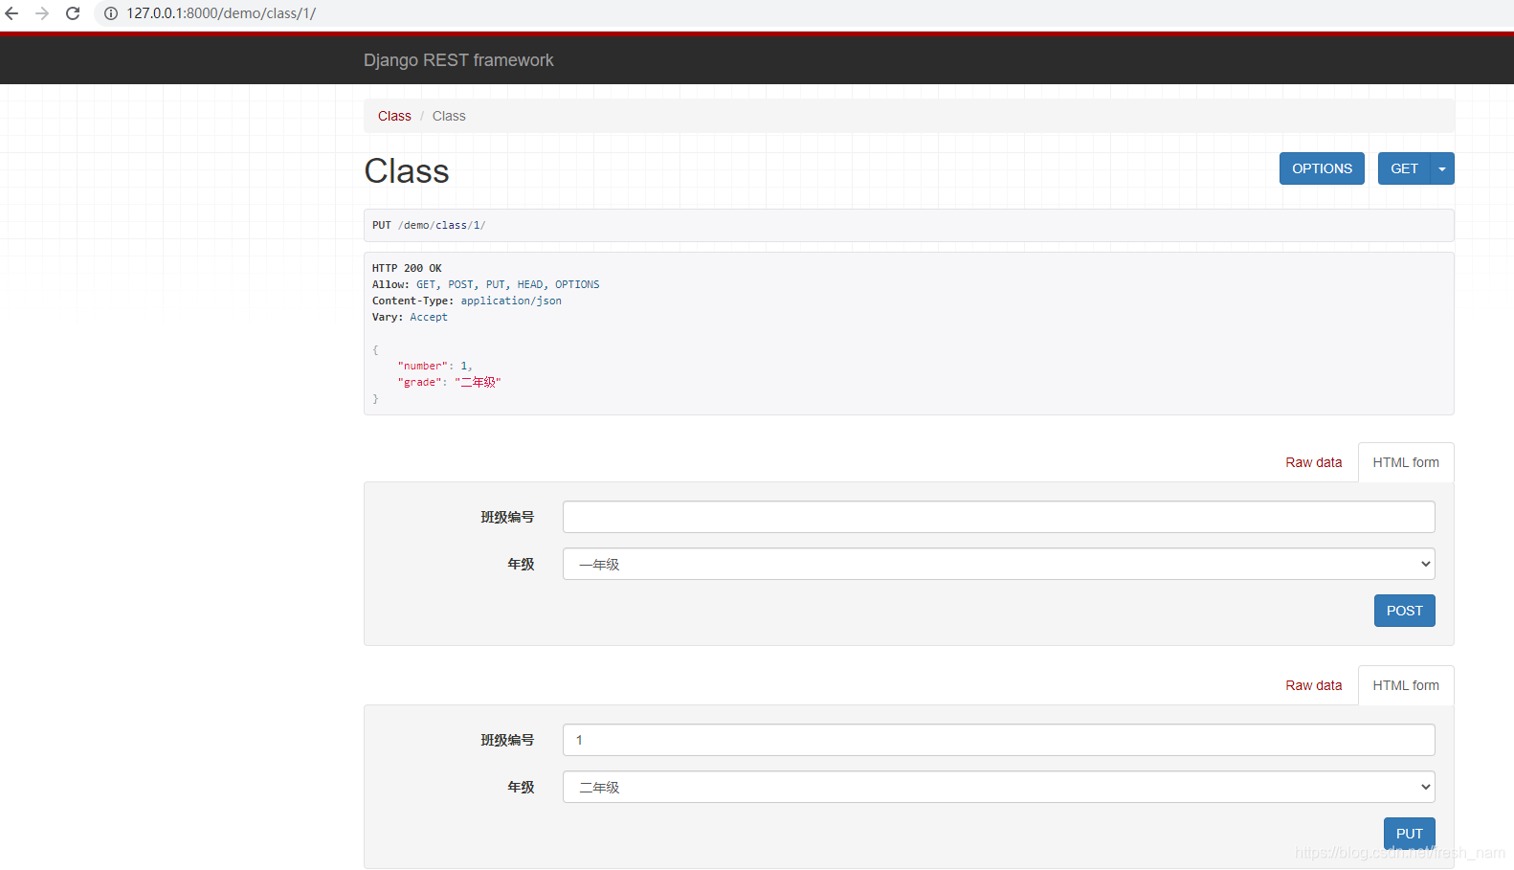This screenshot has height=870, width=1514.
Task: Open the first Class breadcrumb link
Action: [394, 116]
